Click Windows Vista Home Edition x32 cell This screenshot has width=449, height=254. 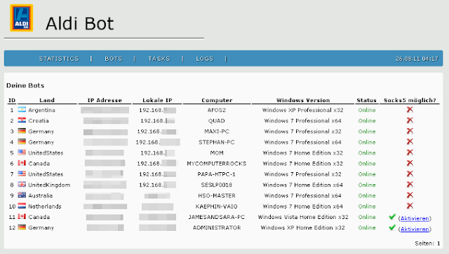point(303,217)
